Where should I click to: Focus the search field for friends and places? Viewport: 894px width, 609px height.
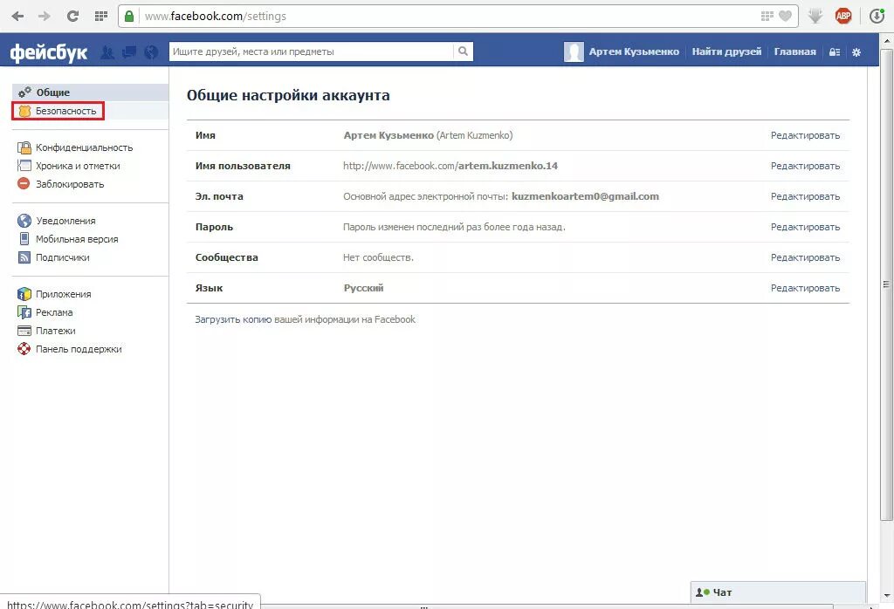coord(312,51)
